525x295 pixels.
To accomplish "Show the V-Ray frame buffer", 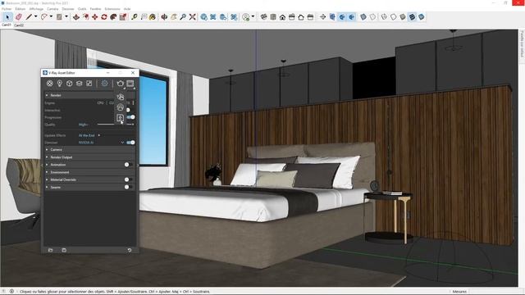I will [130, 84].
